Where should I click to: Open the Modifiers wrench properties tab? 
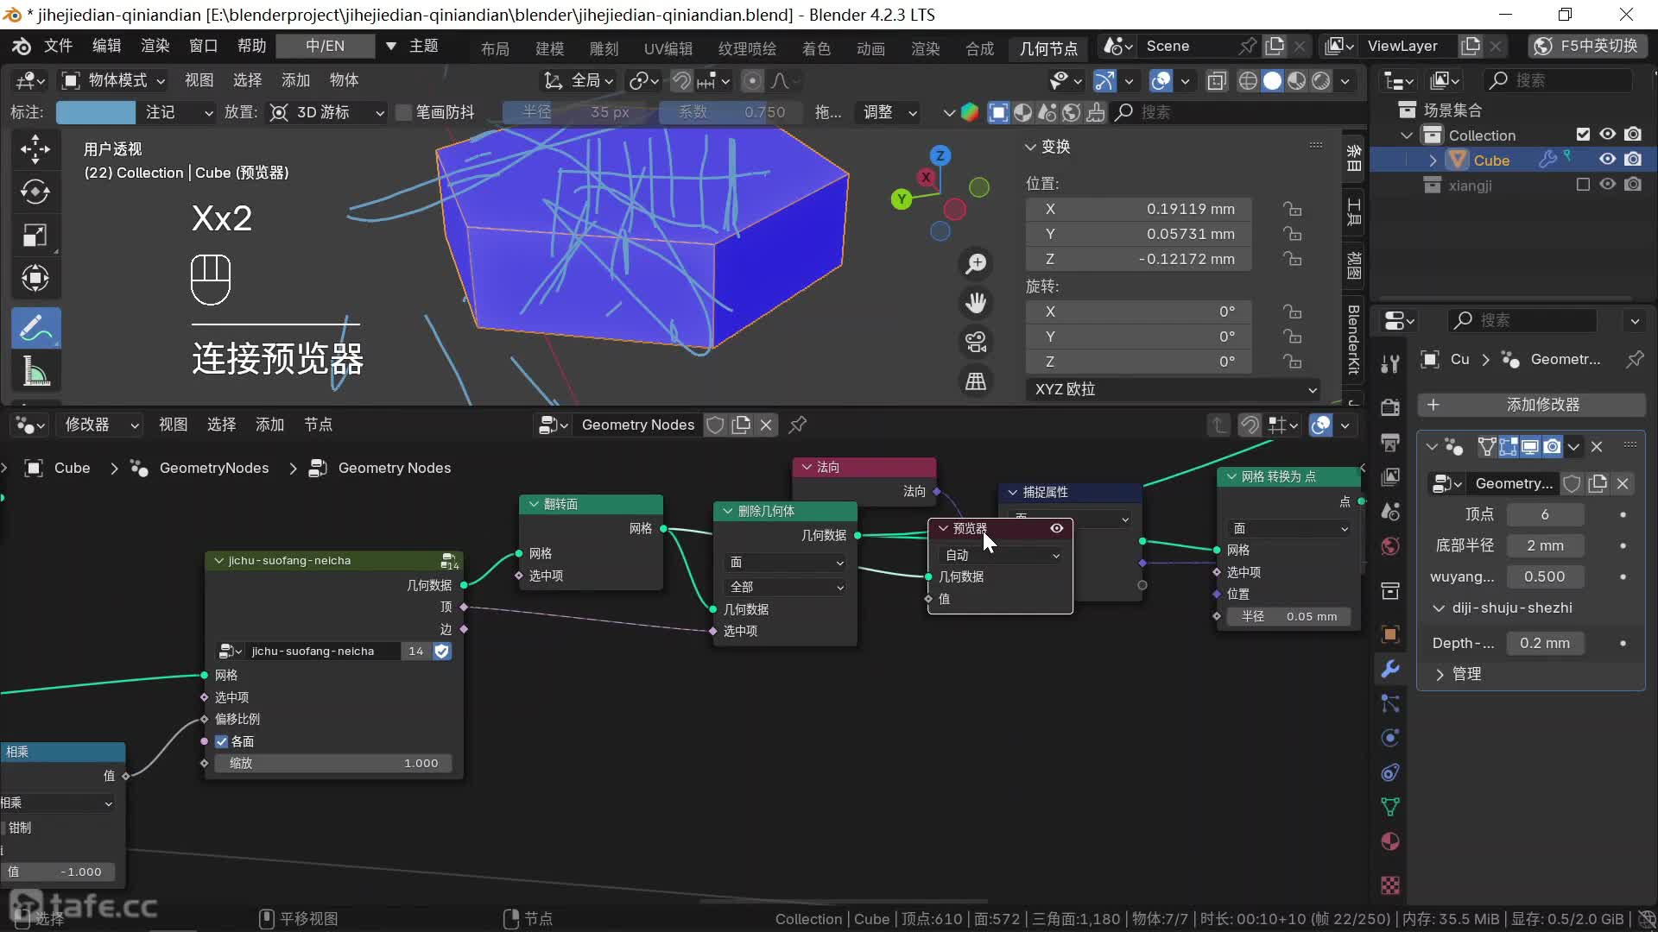pyautogui.click(x=1390, y=669)
